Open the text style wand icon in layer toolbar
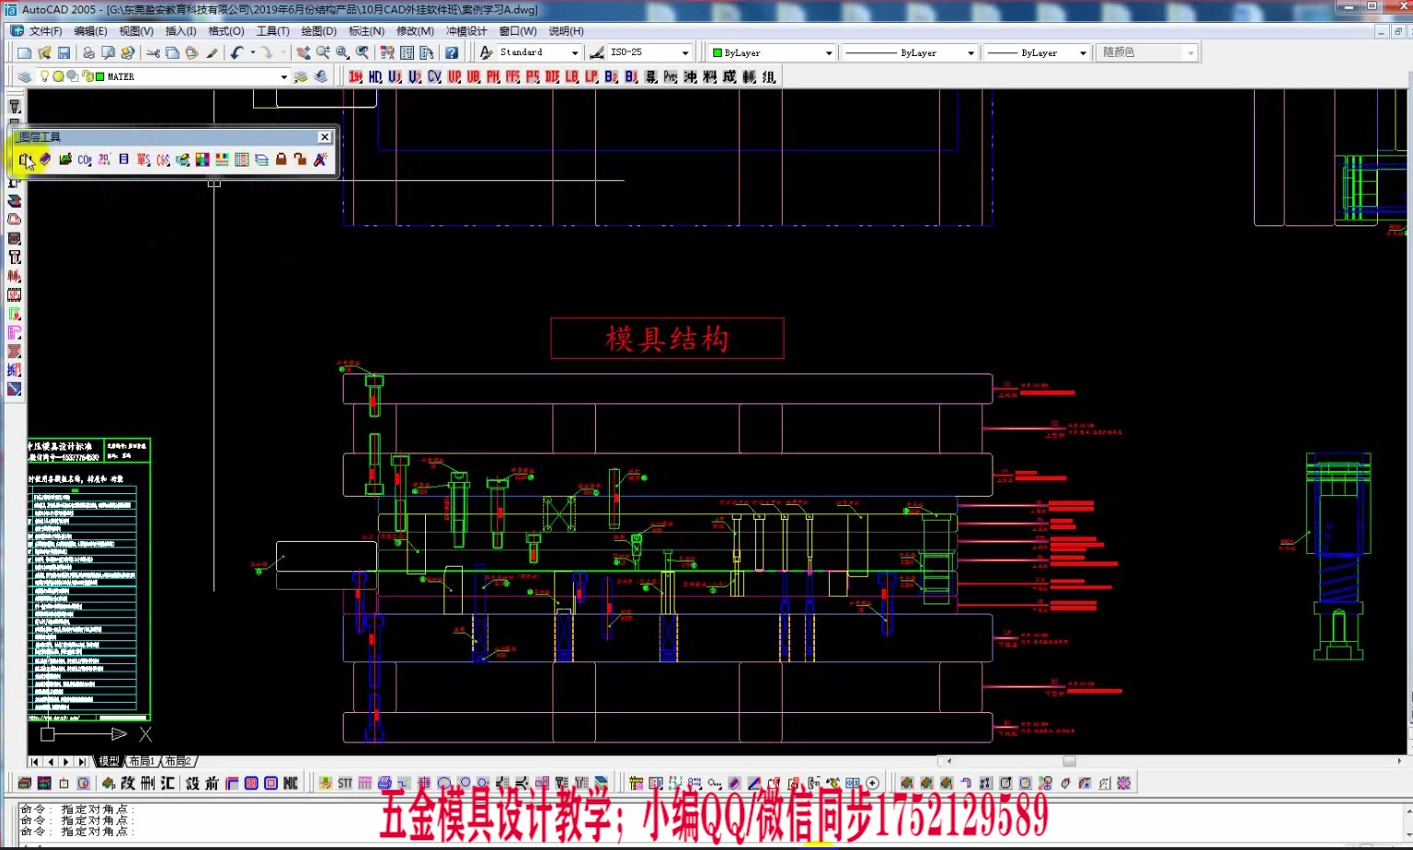Viewport: 1413px width, 850px height. click(318, 159)
